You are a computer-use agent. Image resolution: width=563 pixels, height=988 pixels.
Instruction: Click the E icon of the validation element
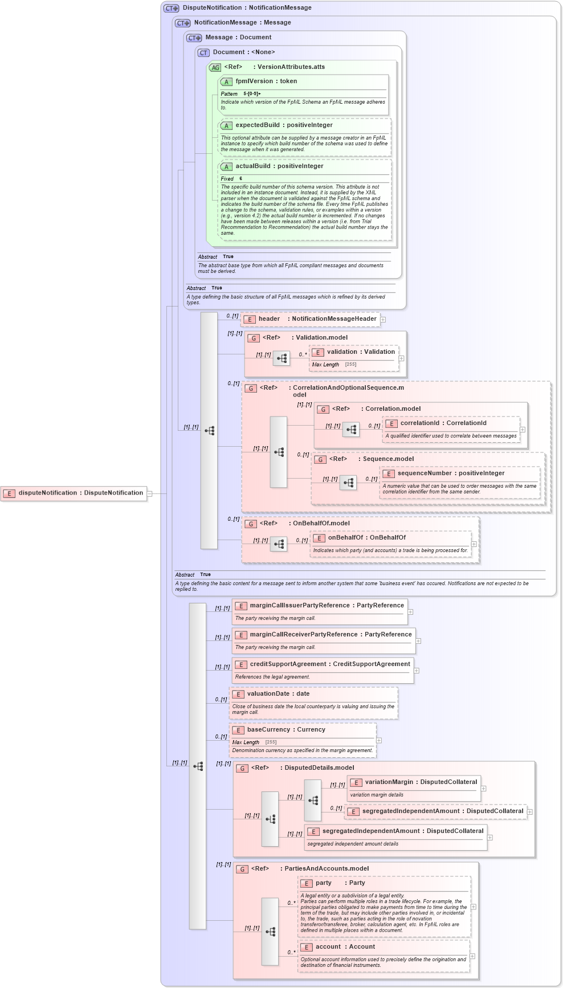click(x=318, y=352)
